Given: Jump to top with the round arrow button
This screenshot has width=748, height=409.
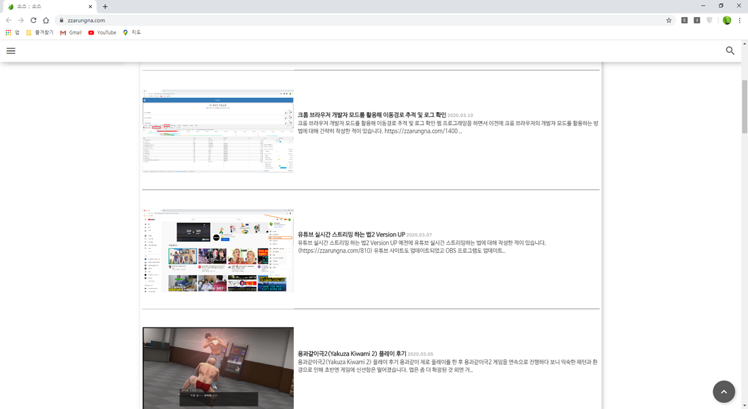Looking at the screenshot, I should coord(724,391).
